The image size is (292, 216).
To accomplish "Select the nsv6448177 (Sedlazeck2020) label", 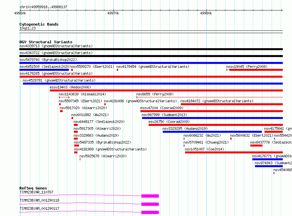I will tap(99, 122).
